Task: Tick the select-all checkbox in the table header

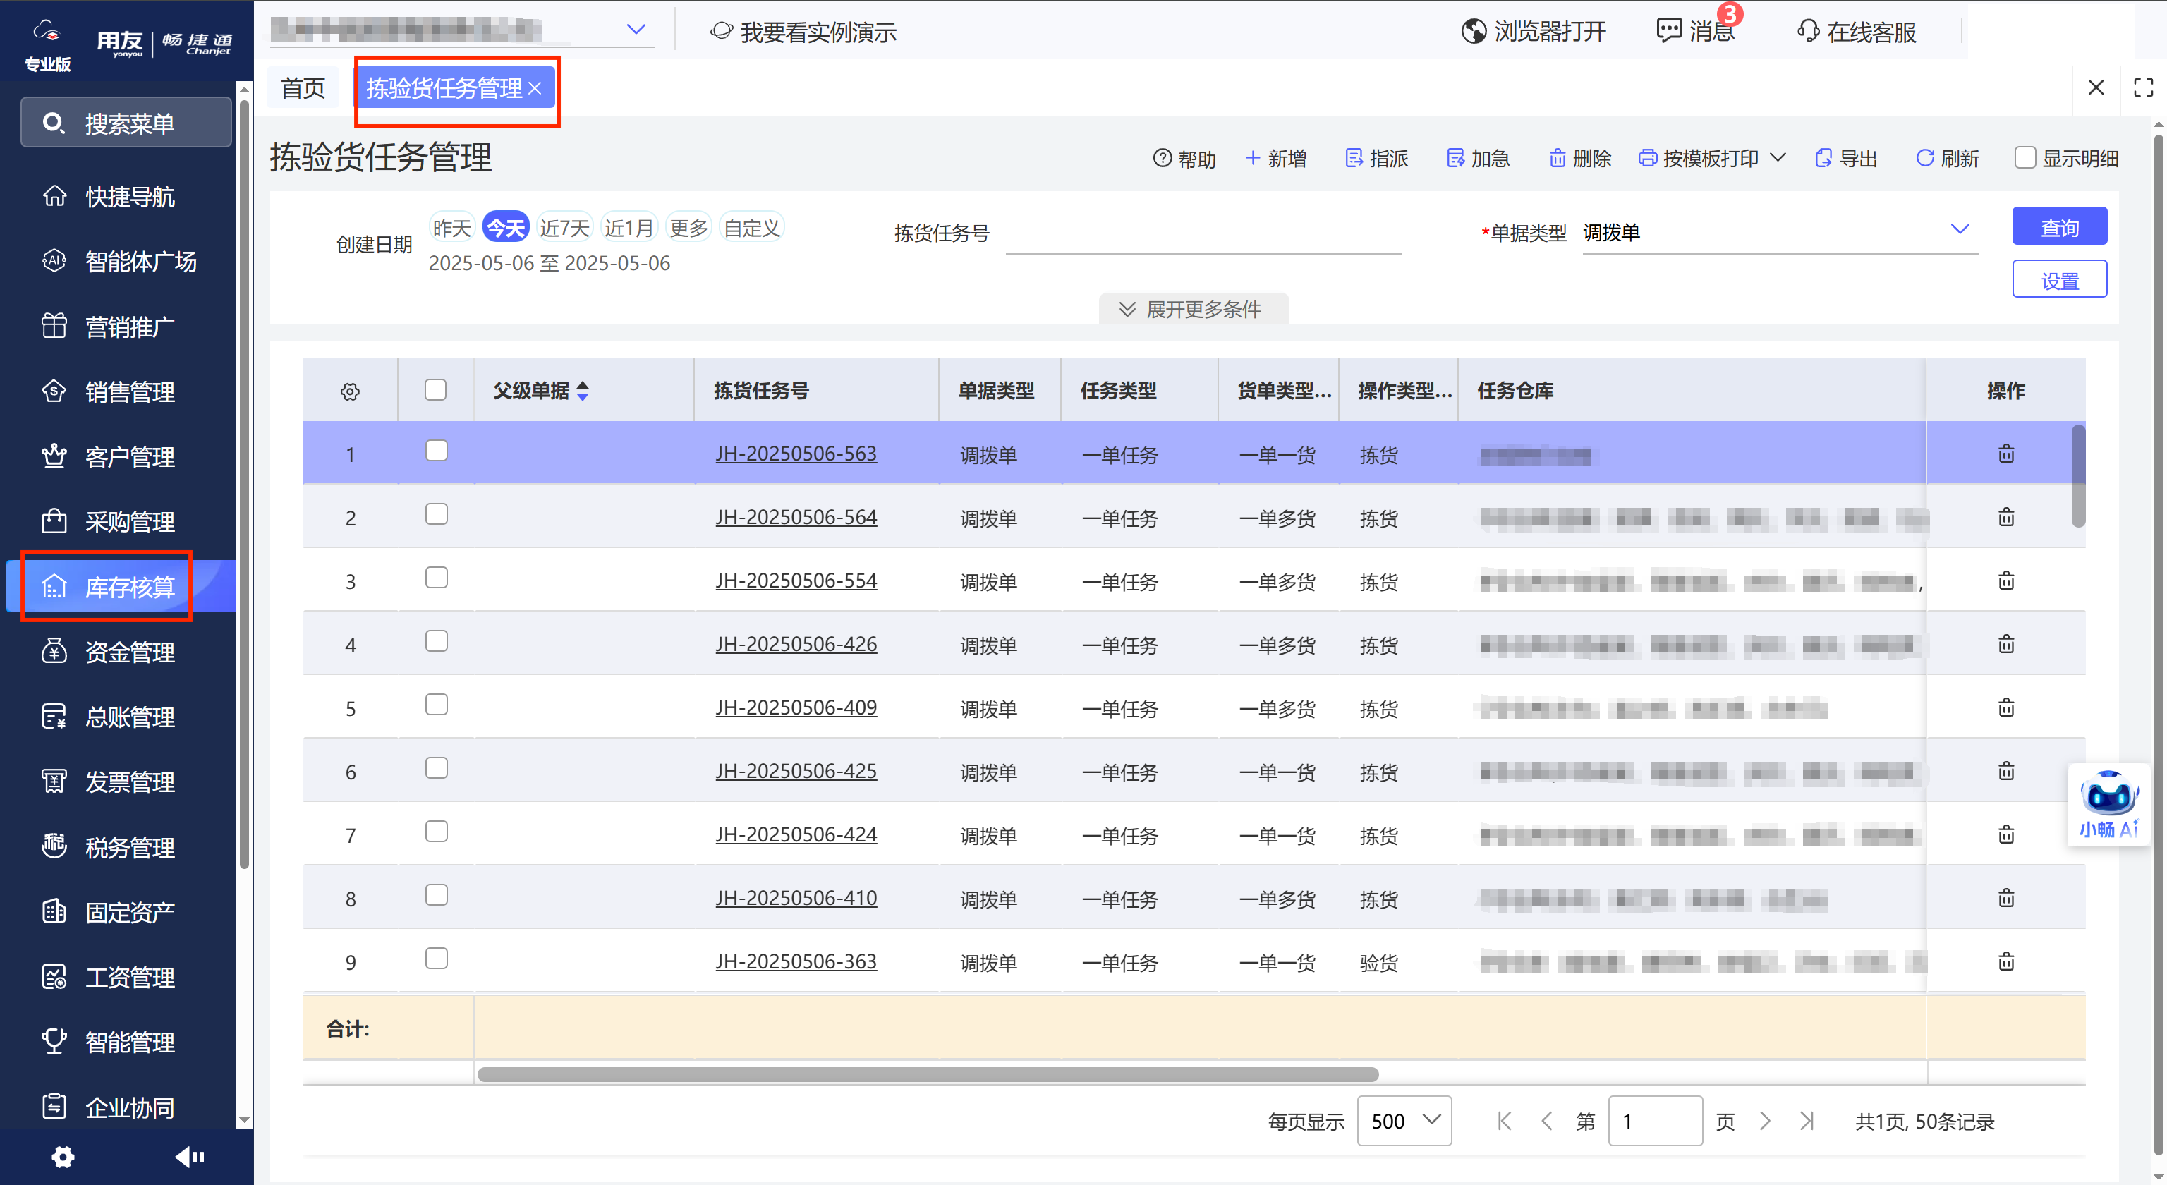Action: tap(435, 390)
